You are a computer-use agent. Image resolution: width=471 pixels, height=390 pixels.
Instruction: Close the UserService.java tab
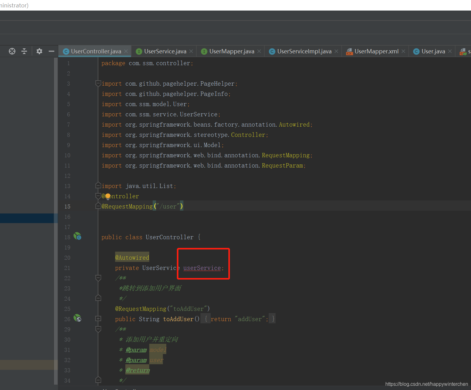pyautogui.click(x=191, y=51)
